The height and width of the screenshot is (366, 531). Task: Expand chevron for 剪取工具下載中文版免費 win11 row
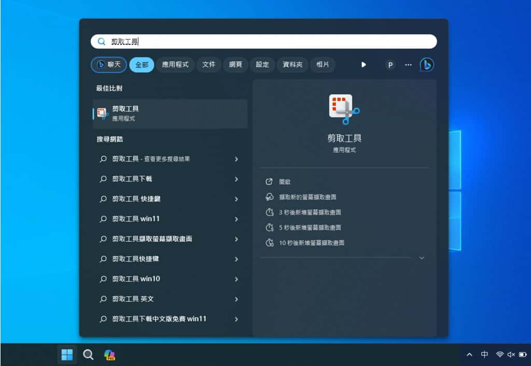pyautogui.click(x=236, y=319)
